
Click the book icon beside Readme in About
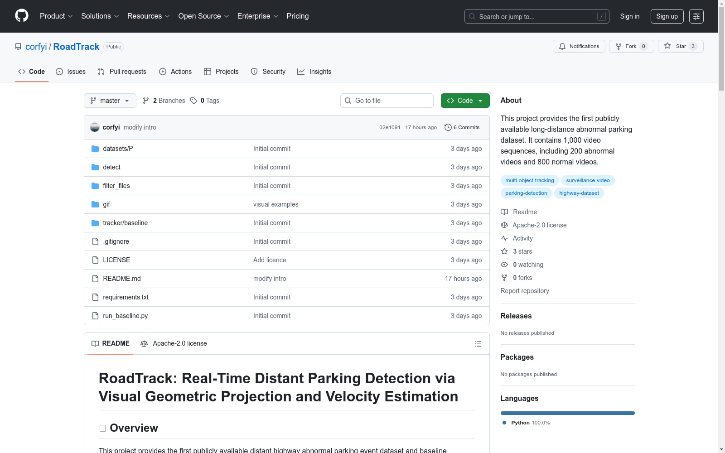(x=504, y=212)
